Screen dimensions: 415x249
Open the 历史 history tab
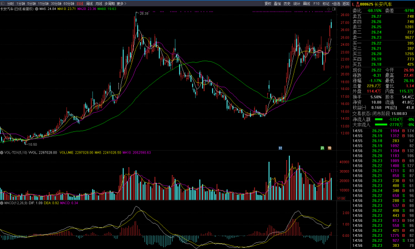pos(287,3)
